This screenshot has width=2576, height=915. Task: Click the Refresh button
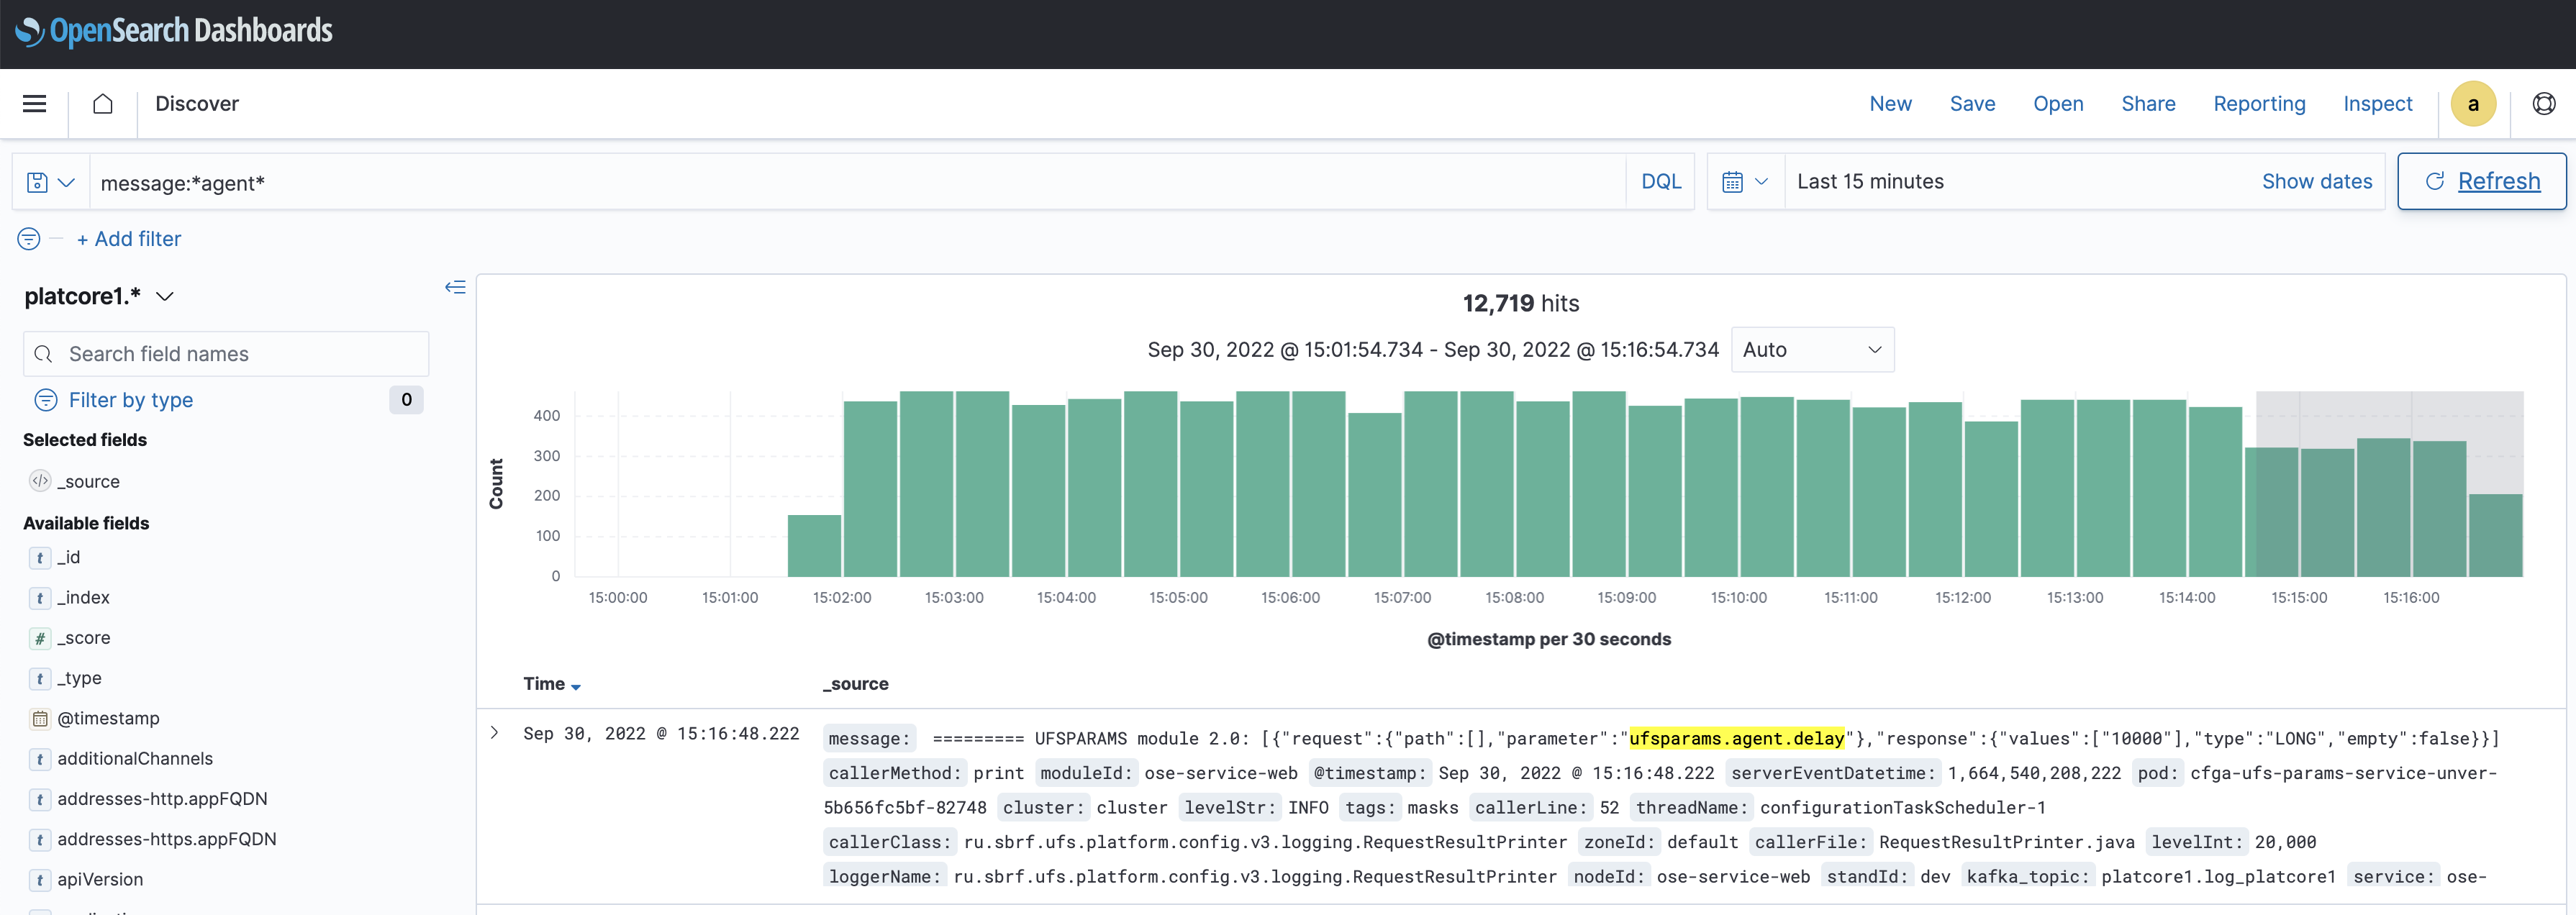click(x=2482, y=181)
